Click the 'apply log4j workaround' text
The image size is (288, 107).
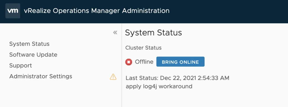pos(159,86)
